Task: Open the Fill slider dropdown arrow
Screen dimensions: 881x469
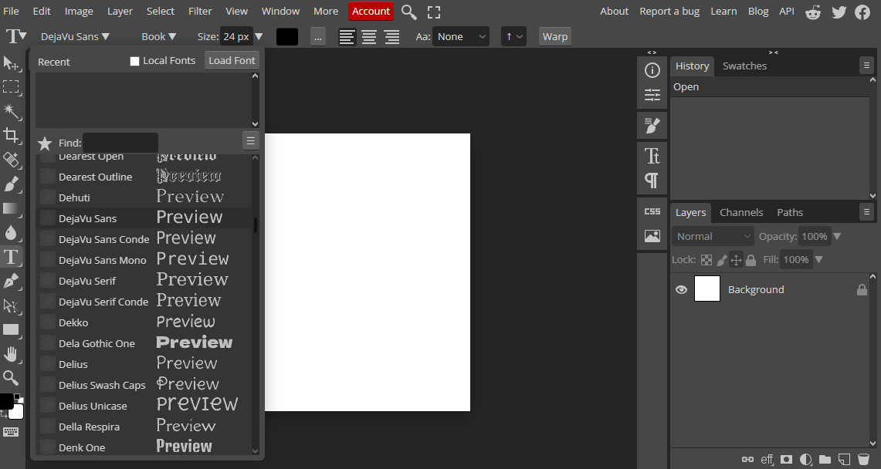Action: pos(818,260)
